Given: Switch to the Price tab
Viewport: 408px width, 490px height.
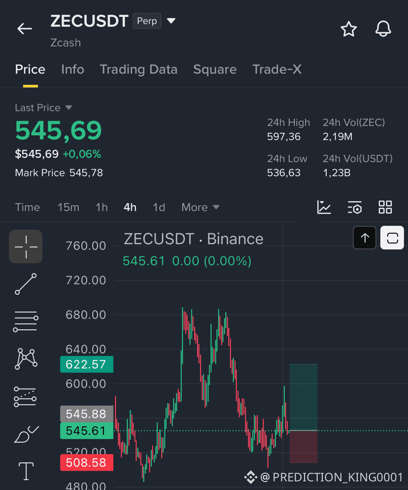Looking at the screenshot, I should pos(30,70).
